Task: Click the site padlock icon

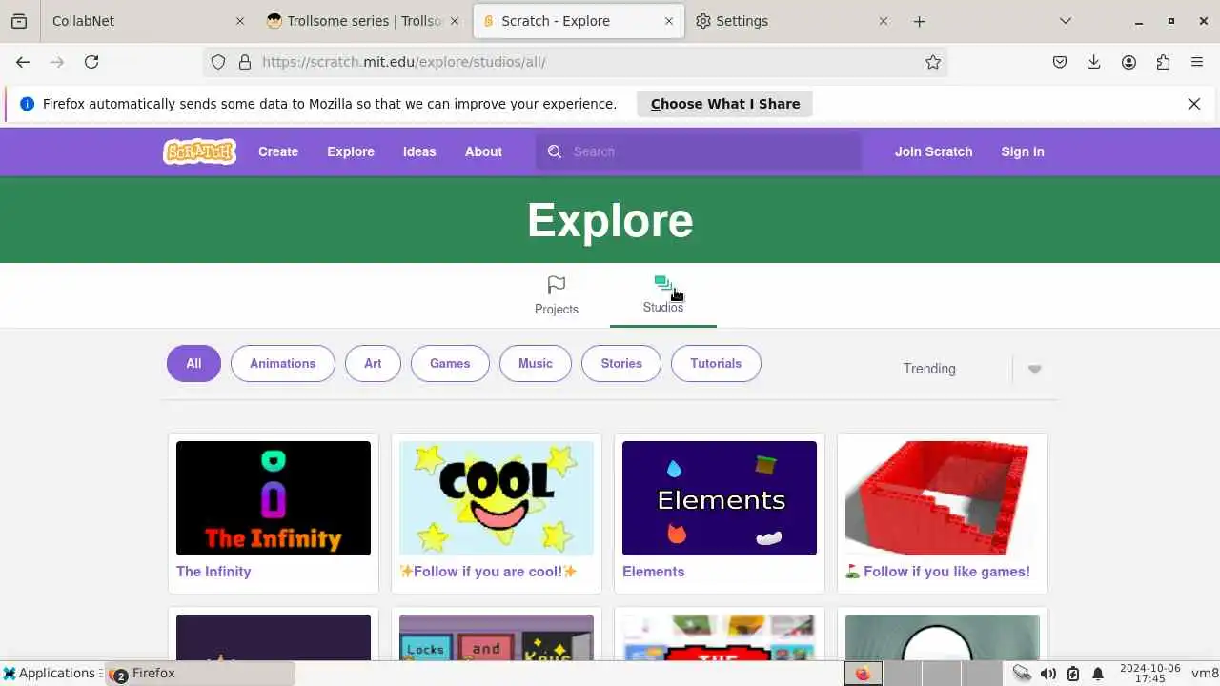Action: [245, 62]
